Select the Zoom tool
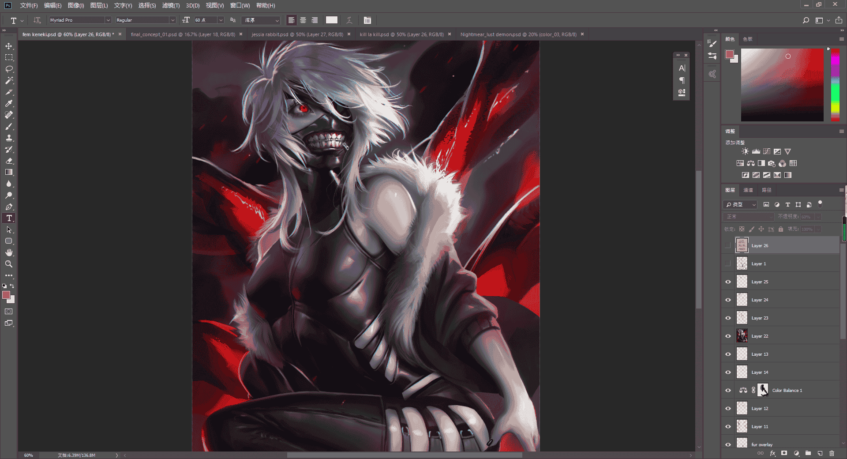Screen dimensions: 847x459 [x=9, y=264]
